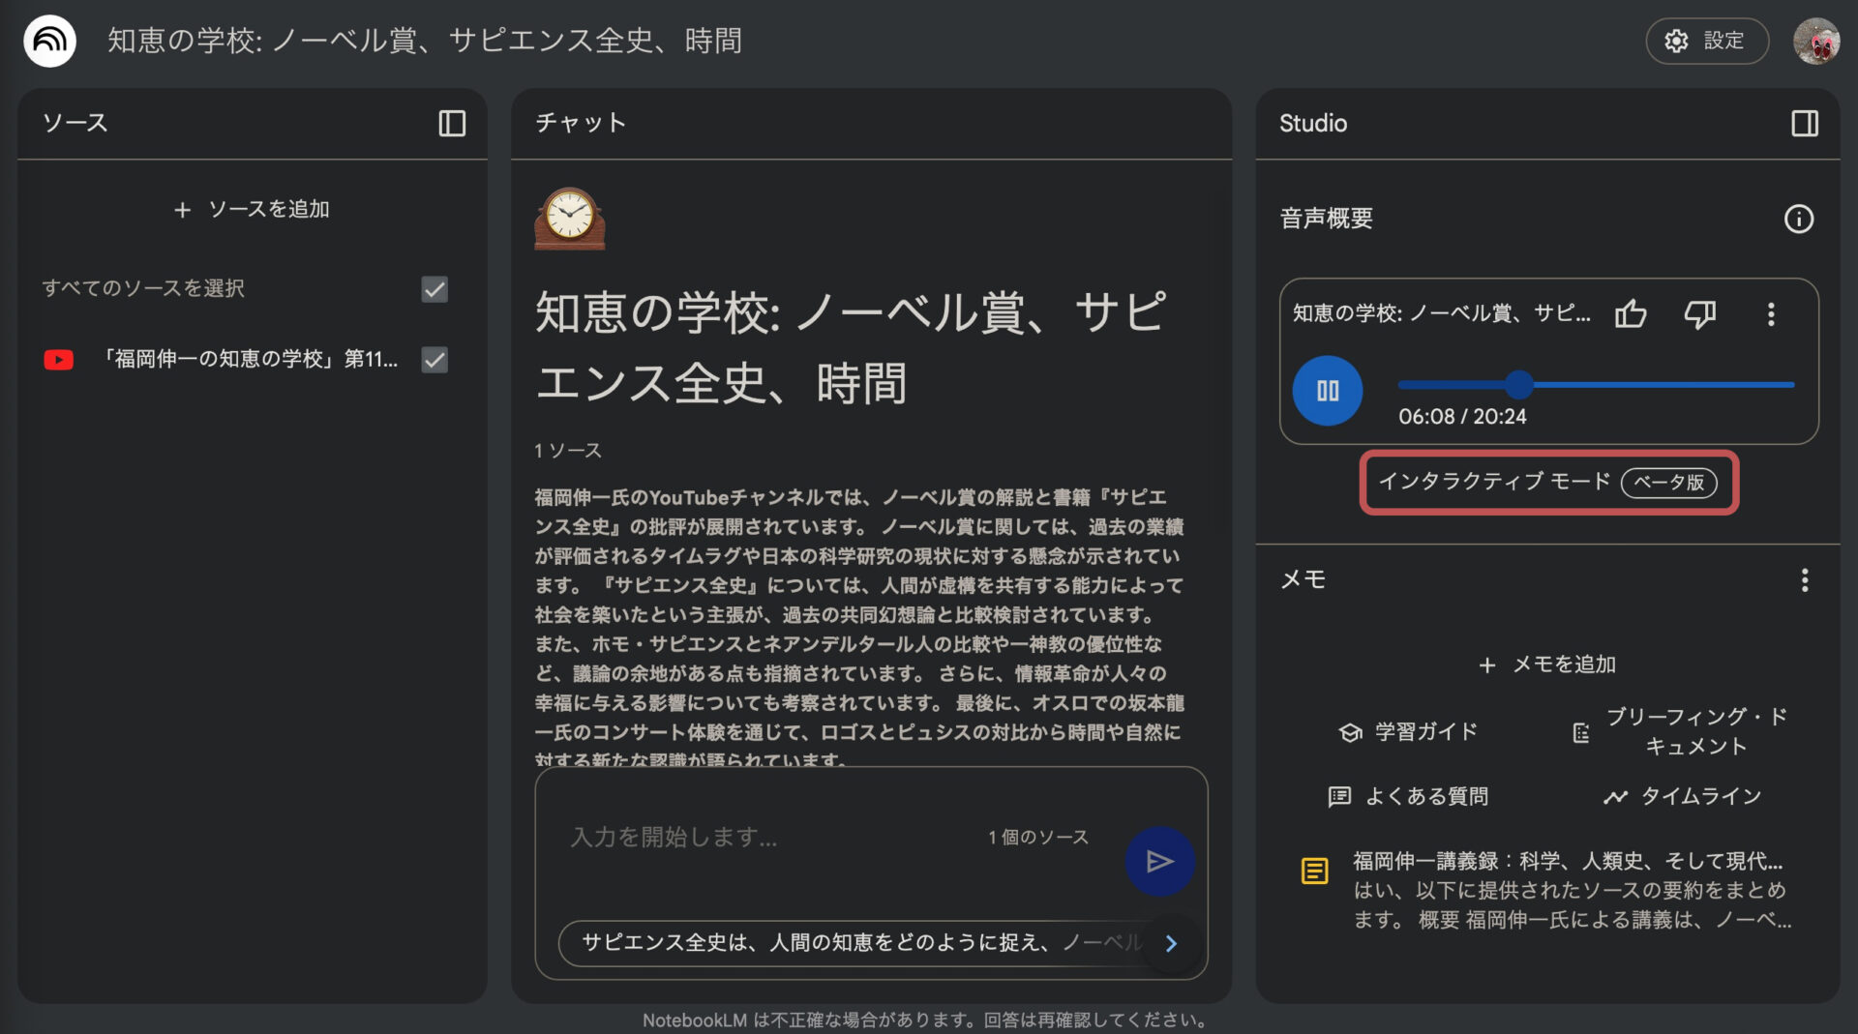Click the YouTube icon of the source
1858x1034 pixels.
(x=59, y=360)
